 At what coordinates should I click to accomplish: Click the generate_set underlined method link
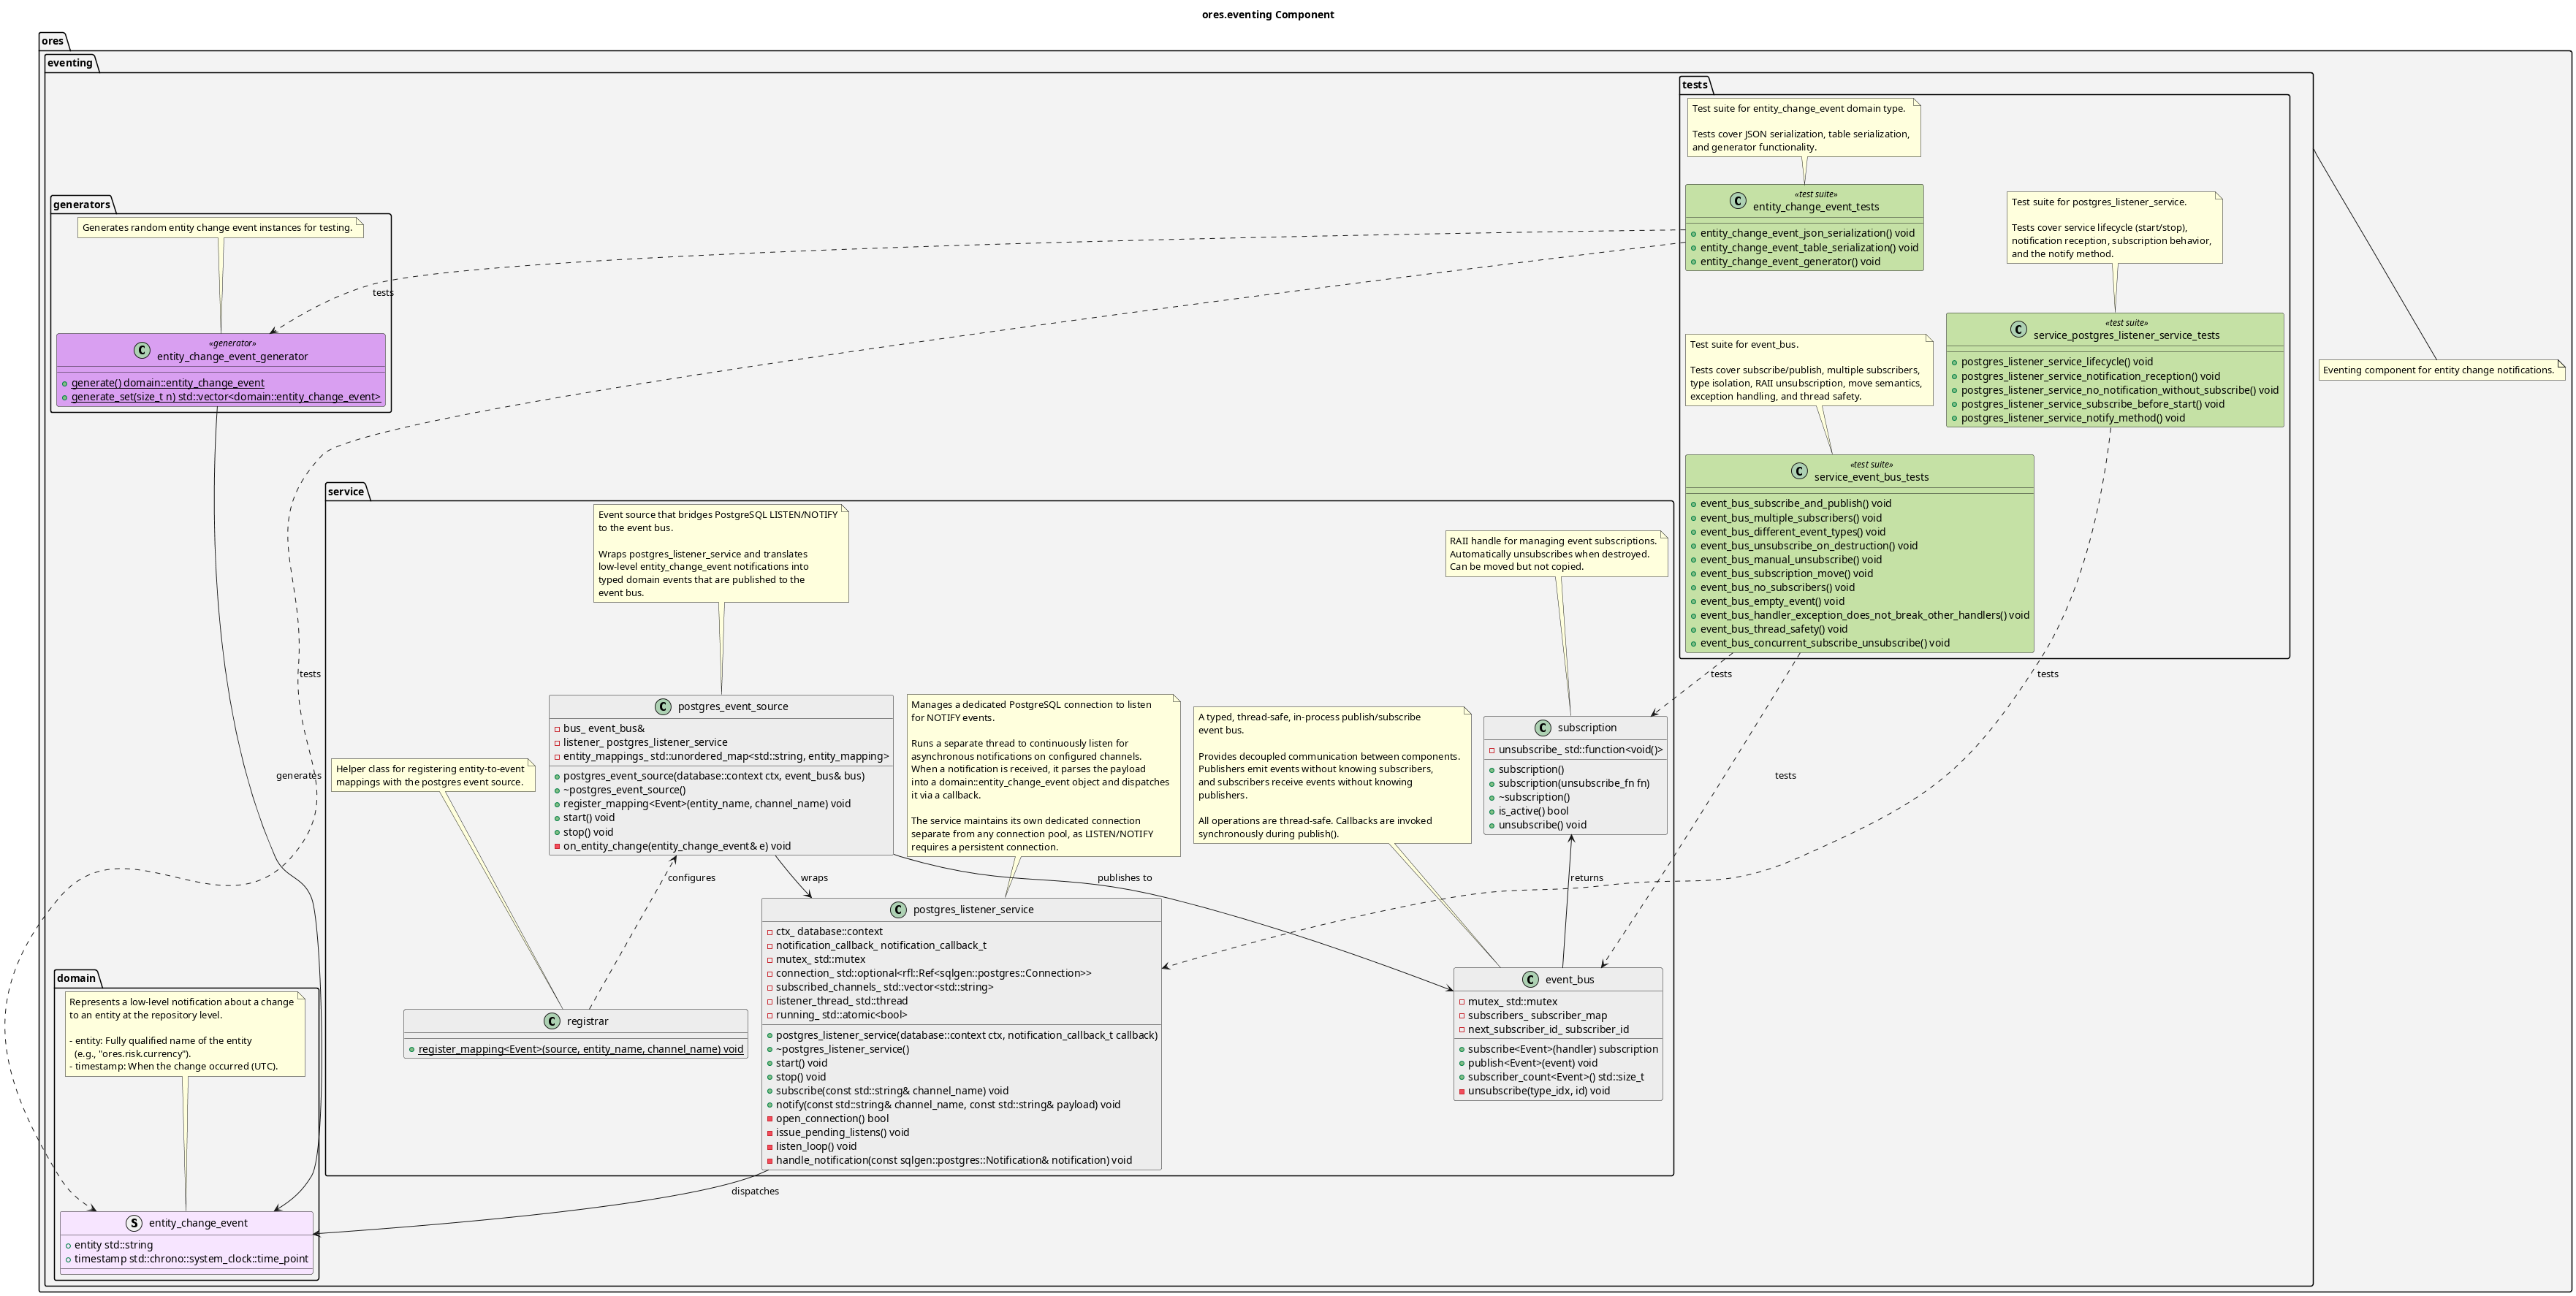225,397
